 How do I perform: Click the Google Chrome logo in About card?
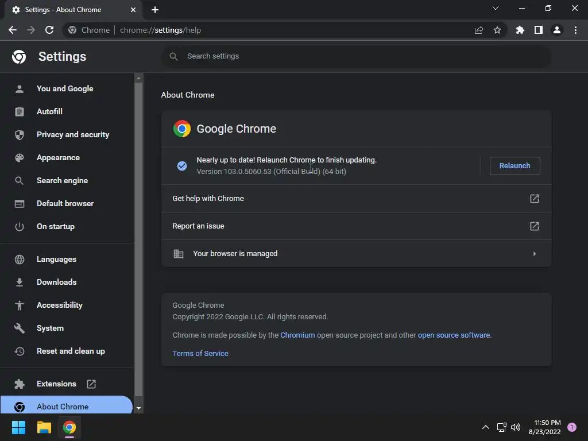(182, 129)
